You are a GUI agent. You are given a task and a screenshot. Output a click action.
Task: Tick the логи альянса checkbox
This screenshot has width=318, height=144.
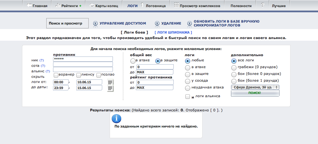click(187, 97)
